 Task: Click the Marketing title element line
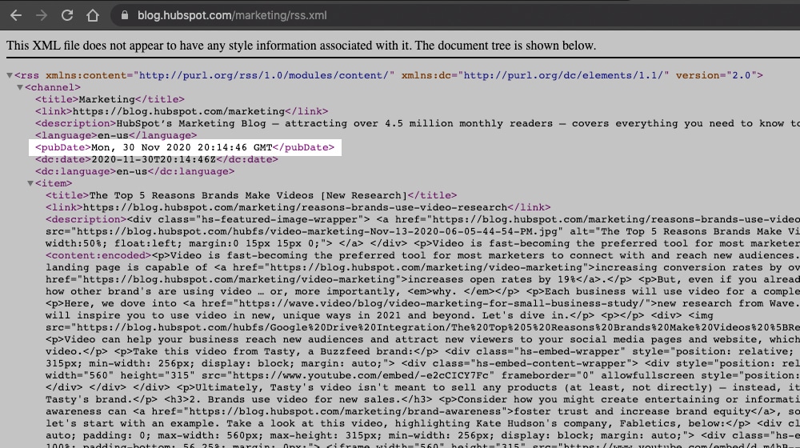pos(110,99)
